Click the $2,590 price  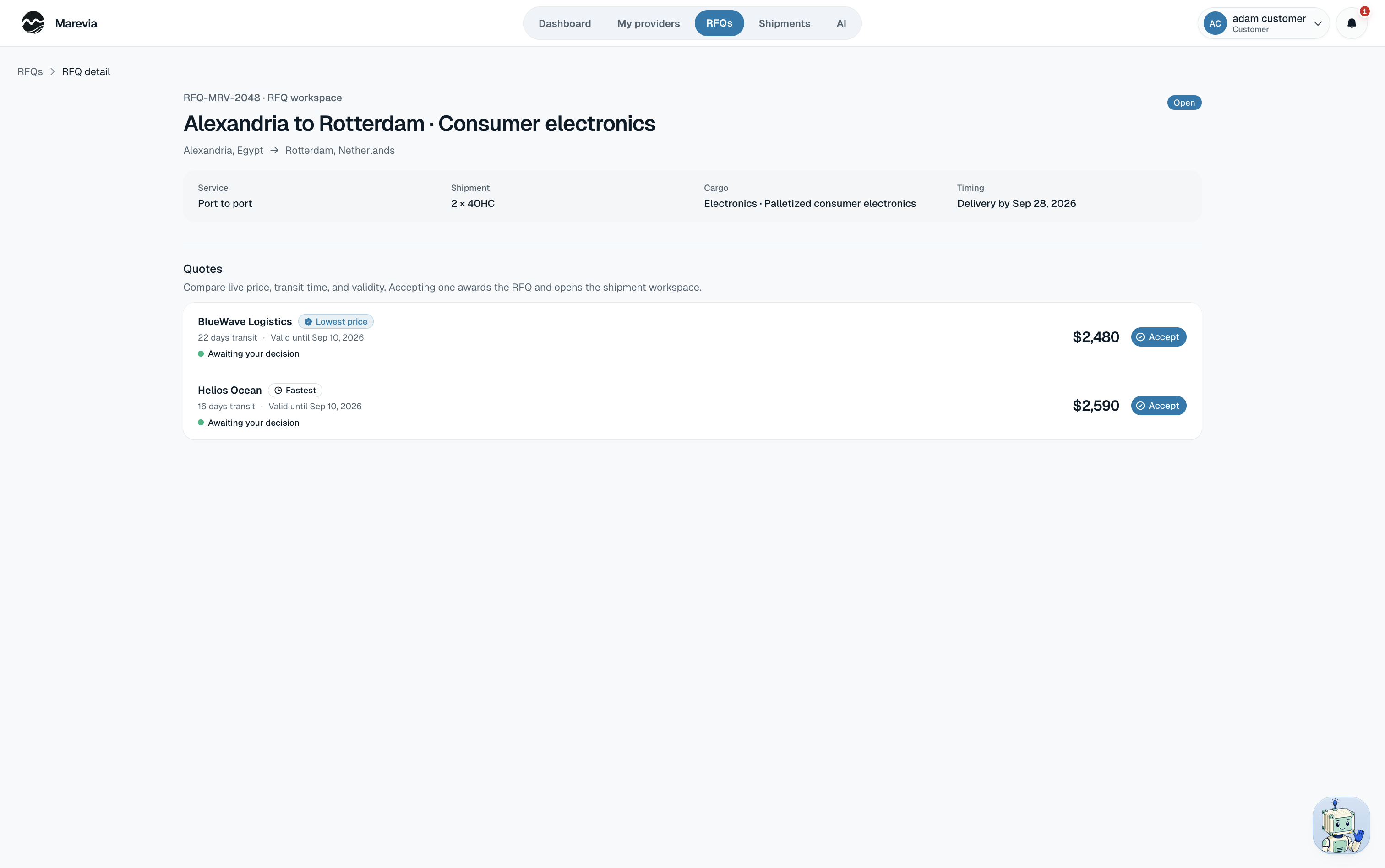point(1096,406)
